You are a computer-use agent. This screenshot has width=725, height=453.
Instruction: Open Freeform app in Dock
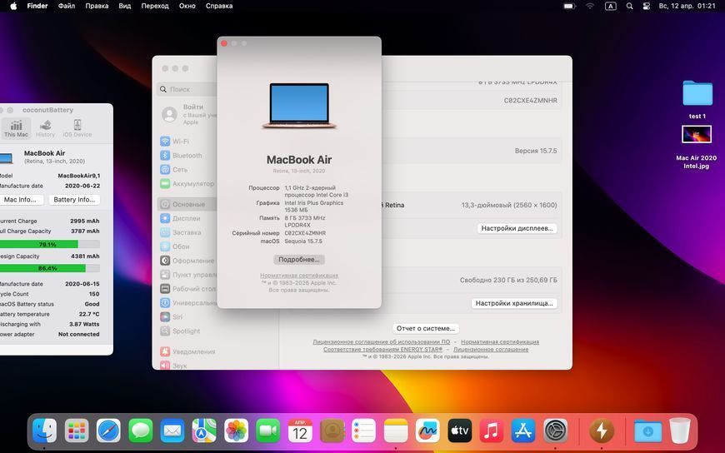427,431
